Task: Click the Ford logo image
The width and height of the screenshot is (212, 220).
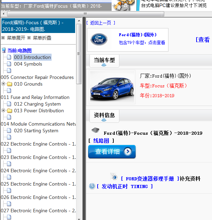Action: [99, 39]
